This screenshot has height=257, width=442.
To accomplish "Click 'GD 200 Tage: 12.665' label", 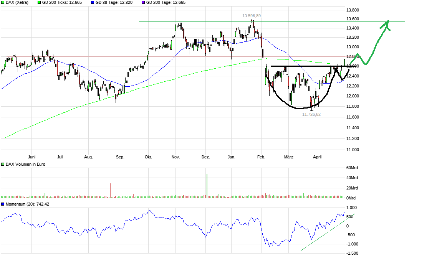I will pos(166,3).
